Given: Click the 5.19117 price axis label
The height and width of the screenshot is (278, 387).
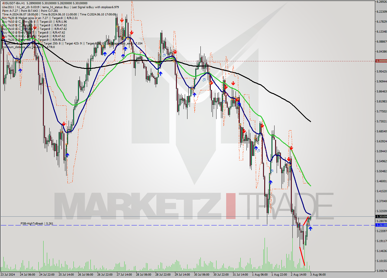Looking at the screenshot, I should click(382, 241).
